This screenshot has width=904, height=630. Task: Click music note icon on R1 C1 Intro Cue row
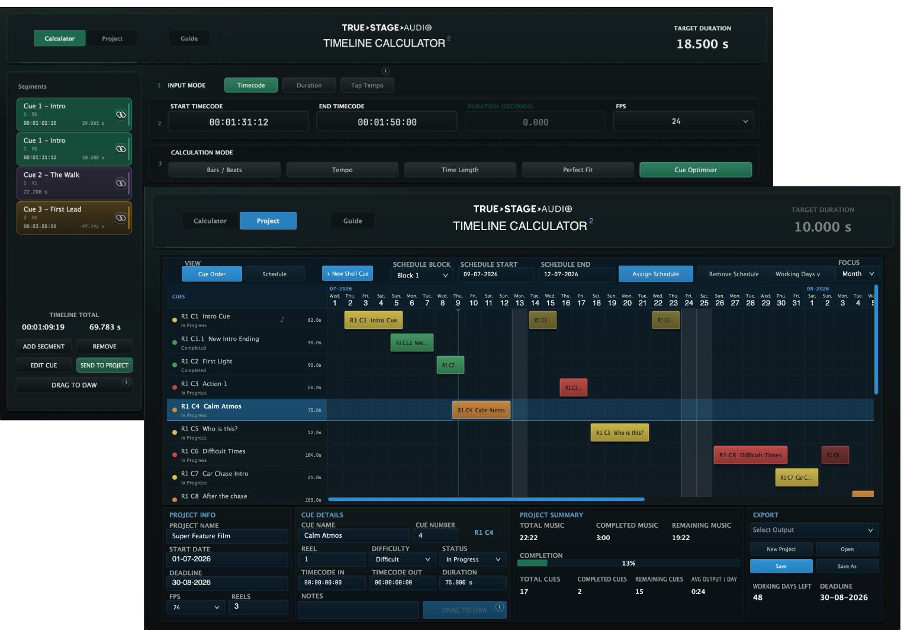282,319
